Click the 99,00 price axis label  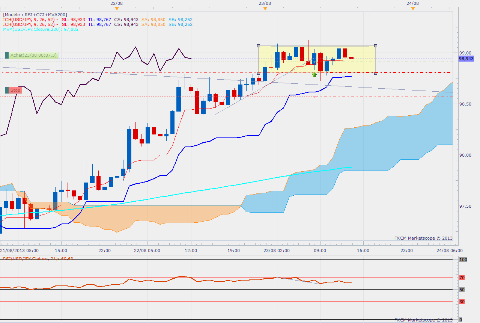click(465, 53)
